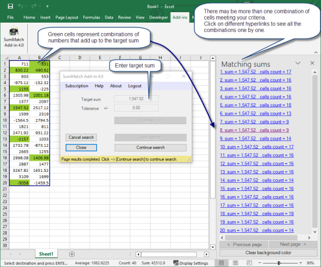The width and height of the screenshot is (321, 267).
Task: Launch the SumMatch Add-in 4.0 ribbon icon
Action: (x=14, y=37)
